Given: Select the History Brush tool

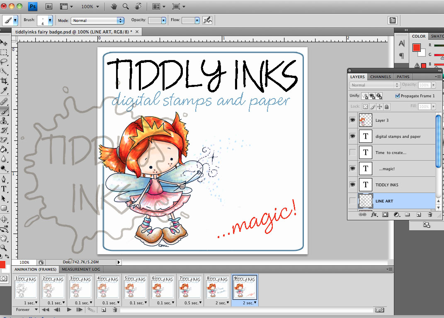Looking at the screenshot, I should [x=4, y=130].
